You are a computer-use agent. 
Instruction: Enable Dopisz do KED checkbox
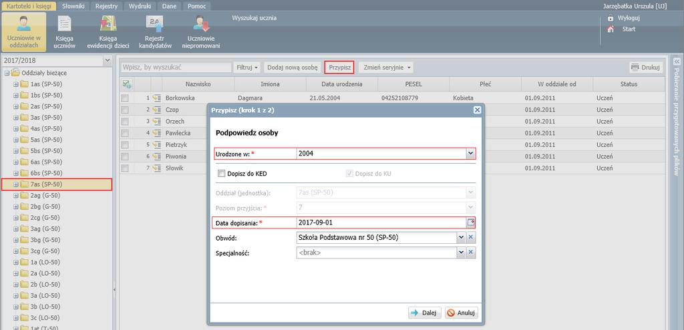(221, 174)
